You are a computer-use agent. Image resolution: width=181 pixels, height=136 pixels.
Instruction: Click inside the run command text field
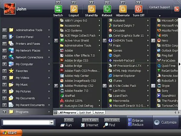(x=26, y=122)
